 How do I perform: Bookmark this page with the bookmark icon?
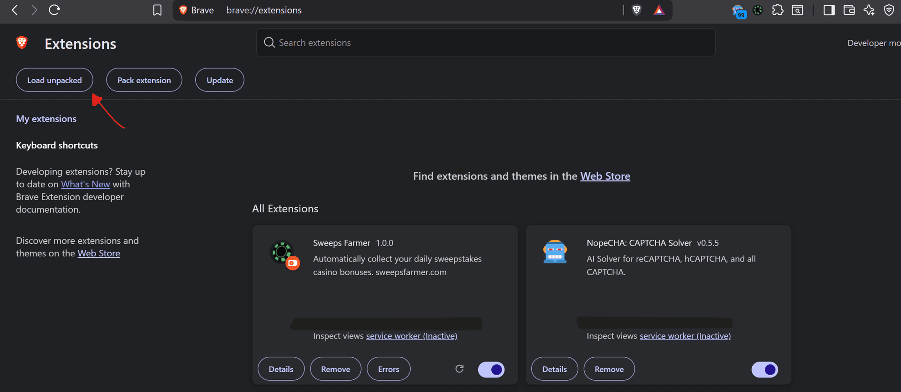(157, 10)
